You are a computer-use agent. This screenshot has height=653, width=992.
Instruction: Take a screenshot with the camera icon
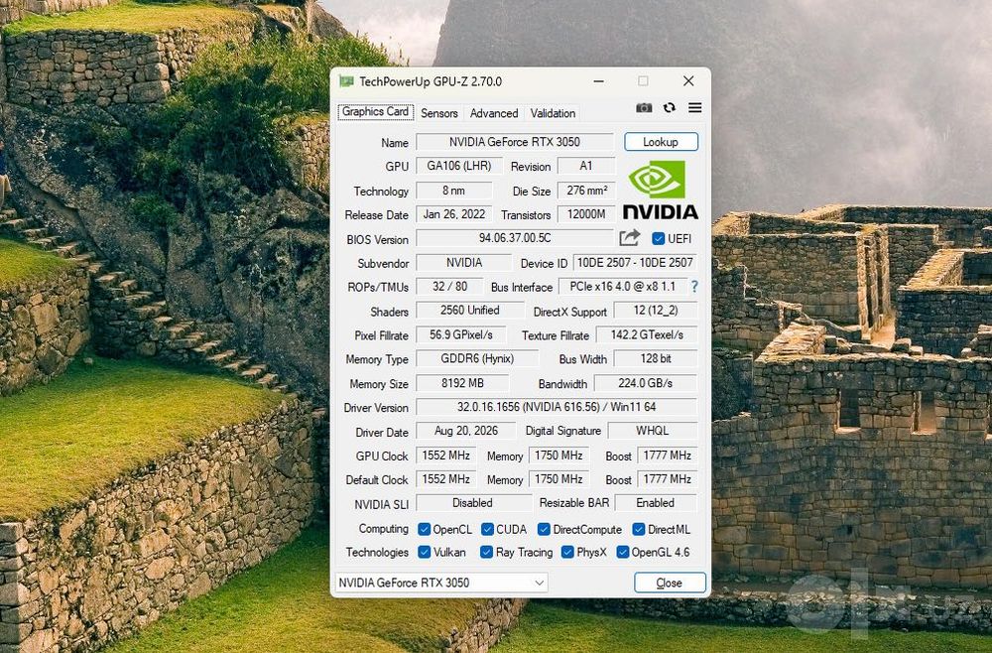click(x=644, y=108)
